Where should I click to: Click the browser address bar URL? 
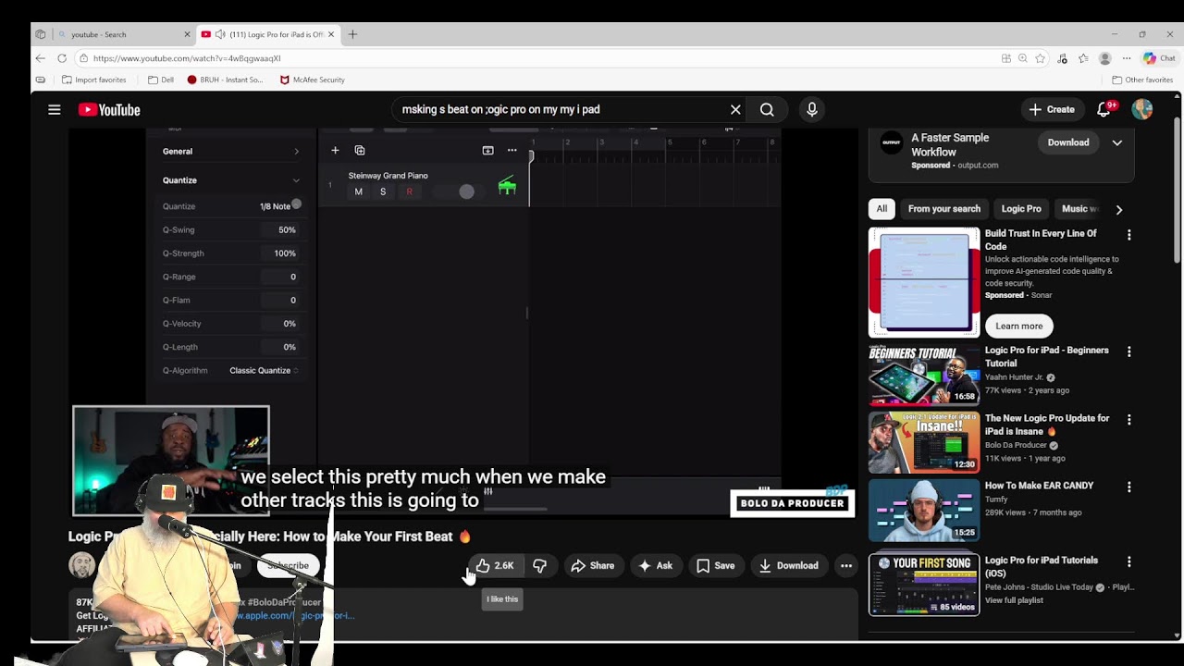coord(187,58)
